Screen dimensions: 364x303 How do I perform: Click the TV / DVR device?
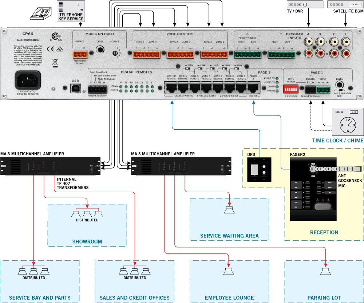(305, 4)
